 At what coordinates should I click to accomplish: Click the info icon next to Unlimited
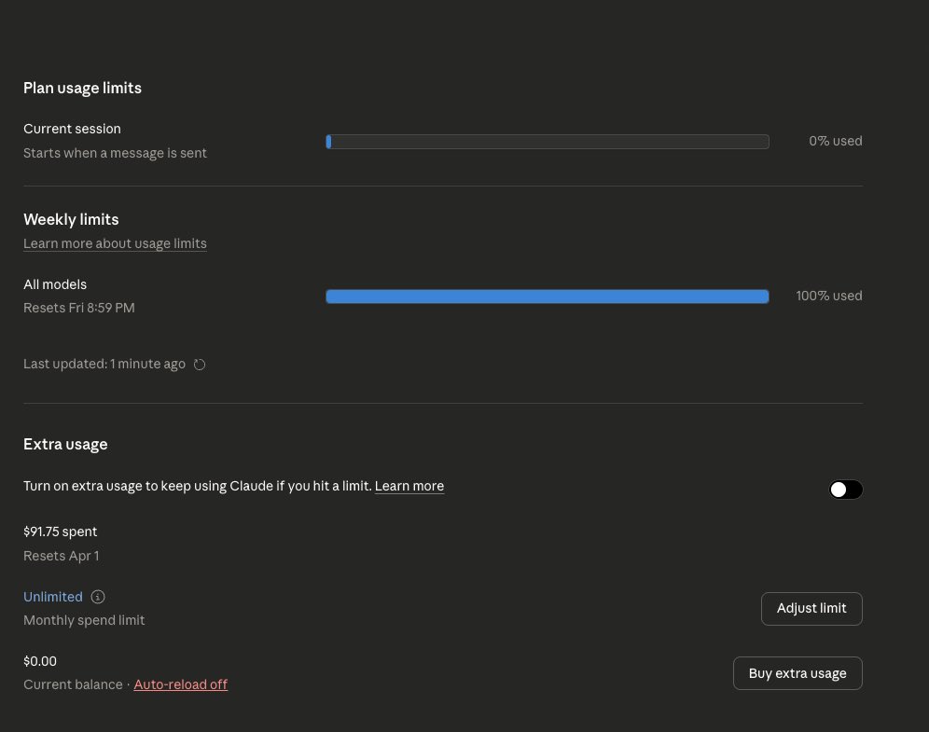tap(98, 597)
